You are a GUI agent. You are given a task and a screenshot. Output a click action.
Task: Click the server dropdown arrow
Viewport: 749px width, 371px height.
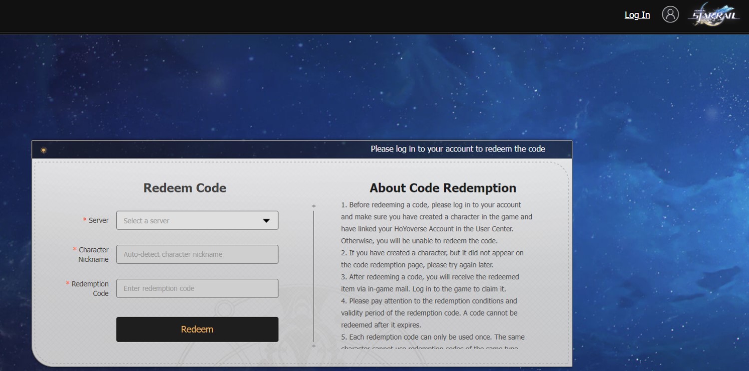[266, 221]
